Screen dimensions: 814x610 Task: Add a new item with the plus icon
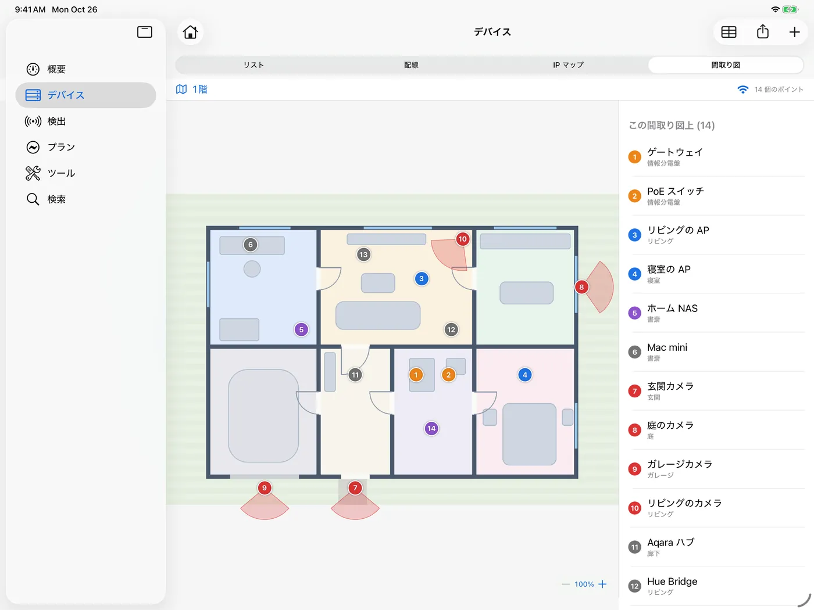[x=794, y=32]
